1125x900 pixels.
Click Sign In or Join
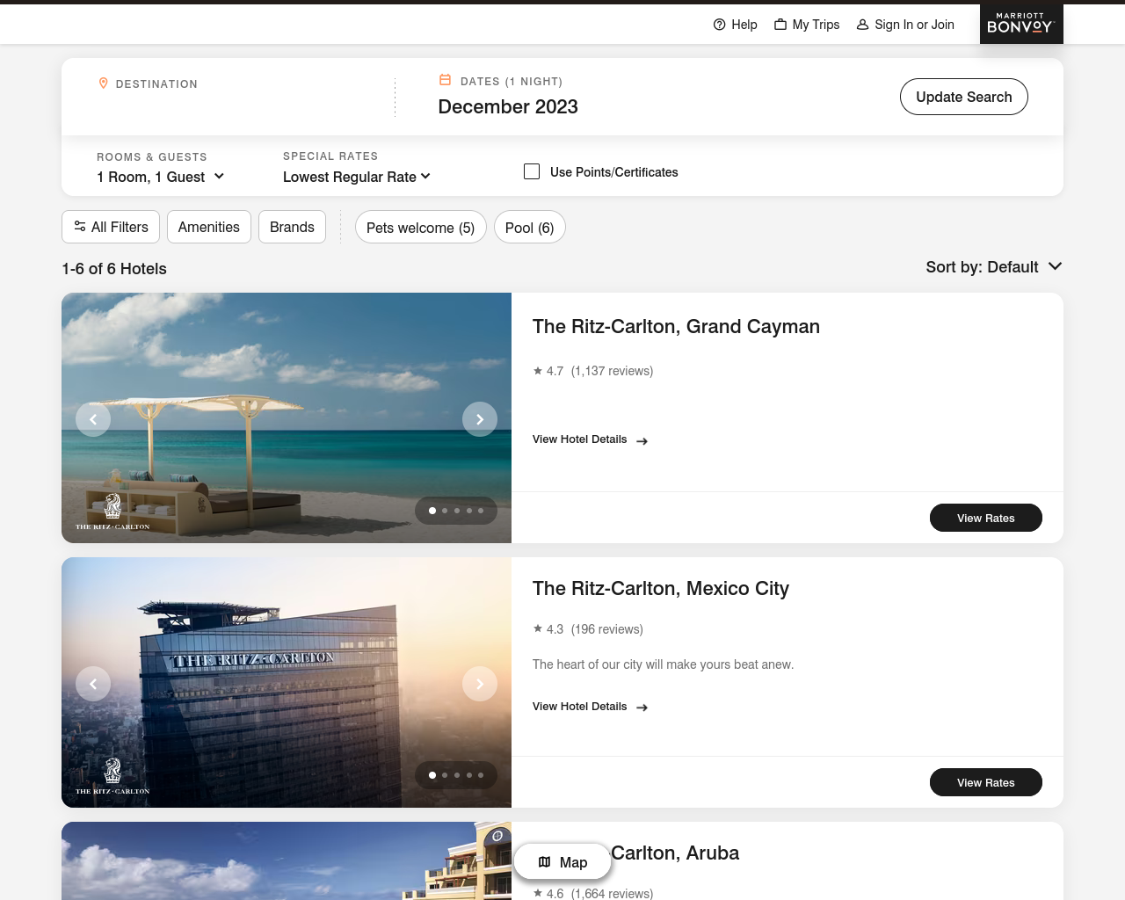(905, 25)
